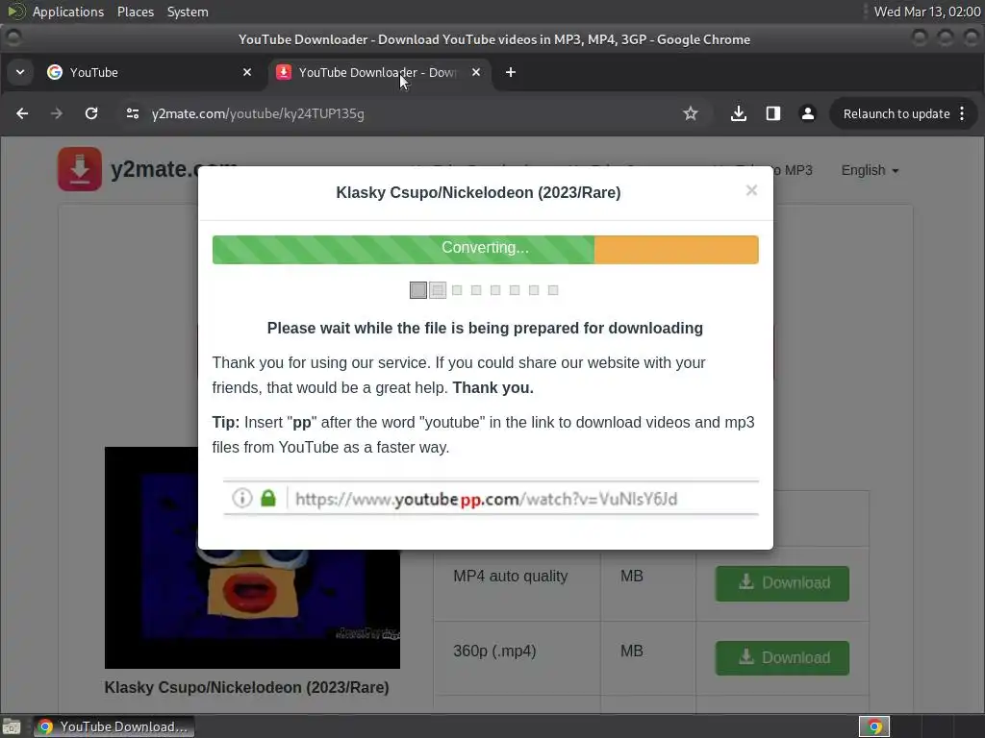Click show desktop icon in bottom panel

pos(12,726)
